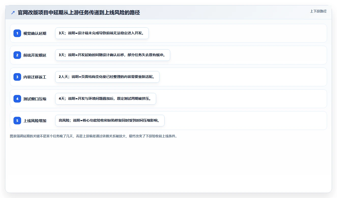Viewport: 337px width, 198px height.
Task: Click the 前端开发顺延 step label
Action: pyautogui.click(x=35, y=55)
